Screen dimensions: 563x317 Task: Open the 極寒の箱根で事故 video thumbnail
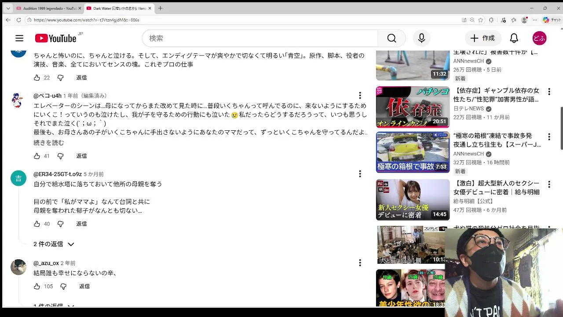tap(413, 152)
